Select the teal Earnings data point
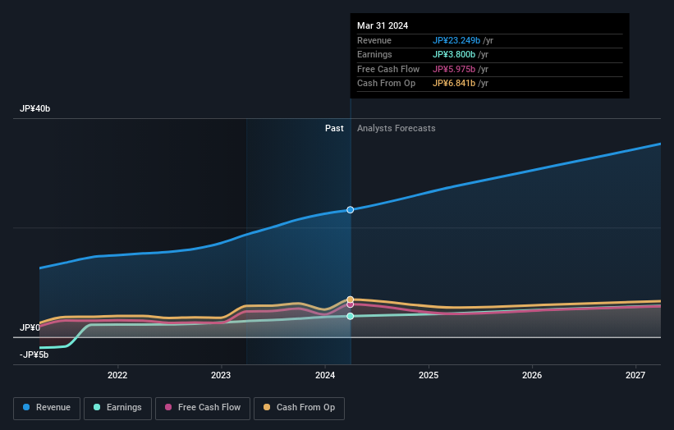 (x=351, y=316)
